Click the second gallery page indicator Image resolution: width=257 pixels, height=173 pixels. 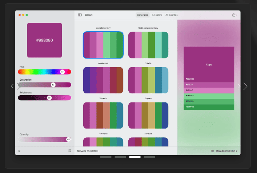click(120, 157)
